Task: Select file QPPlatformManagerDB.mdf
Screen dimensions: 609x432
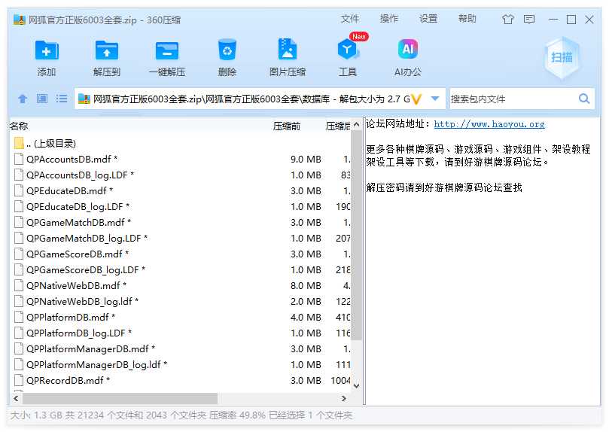Action: [180, 349]
